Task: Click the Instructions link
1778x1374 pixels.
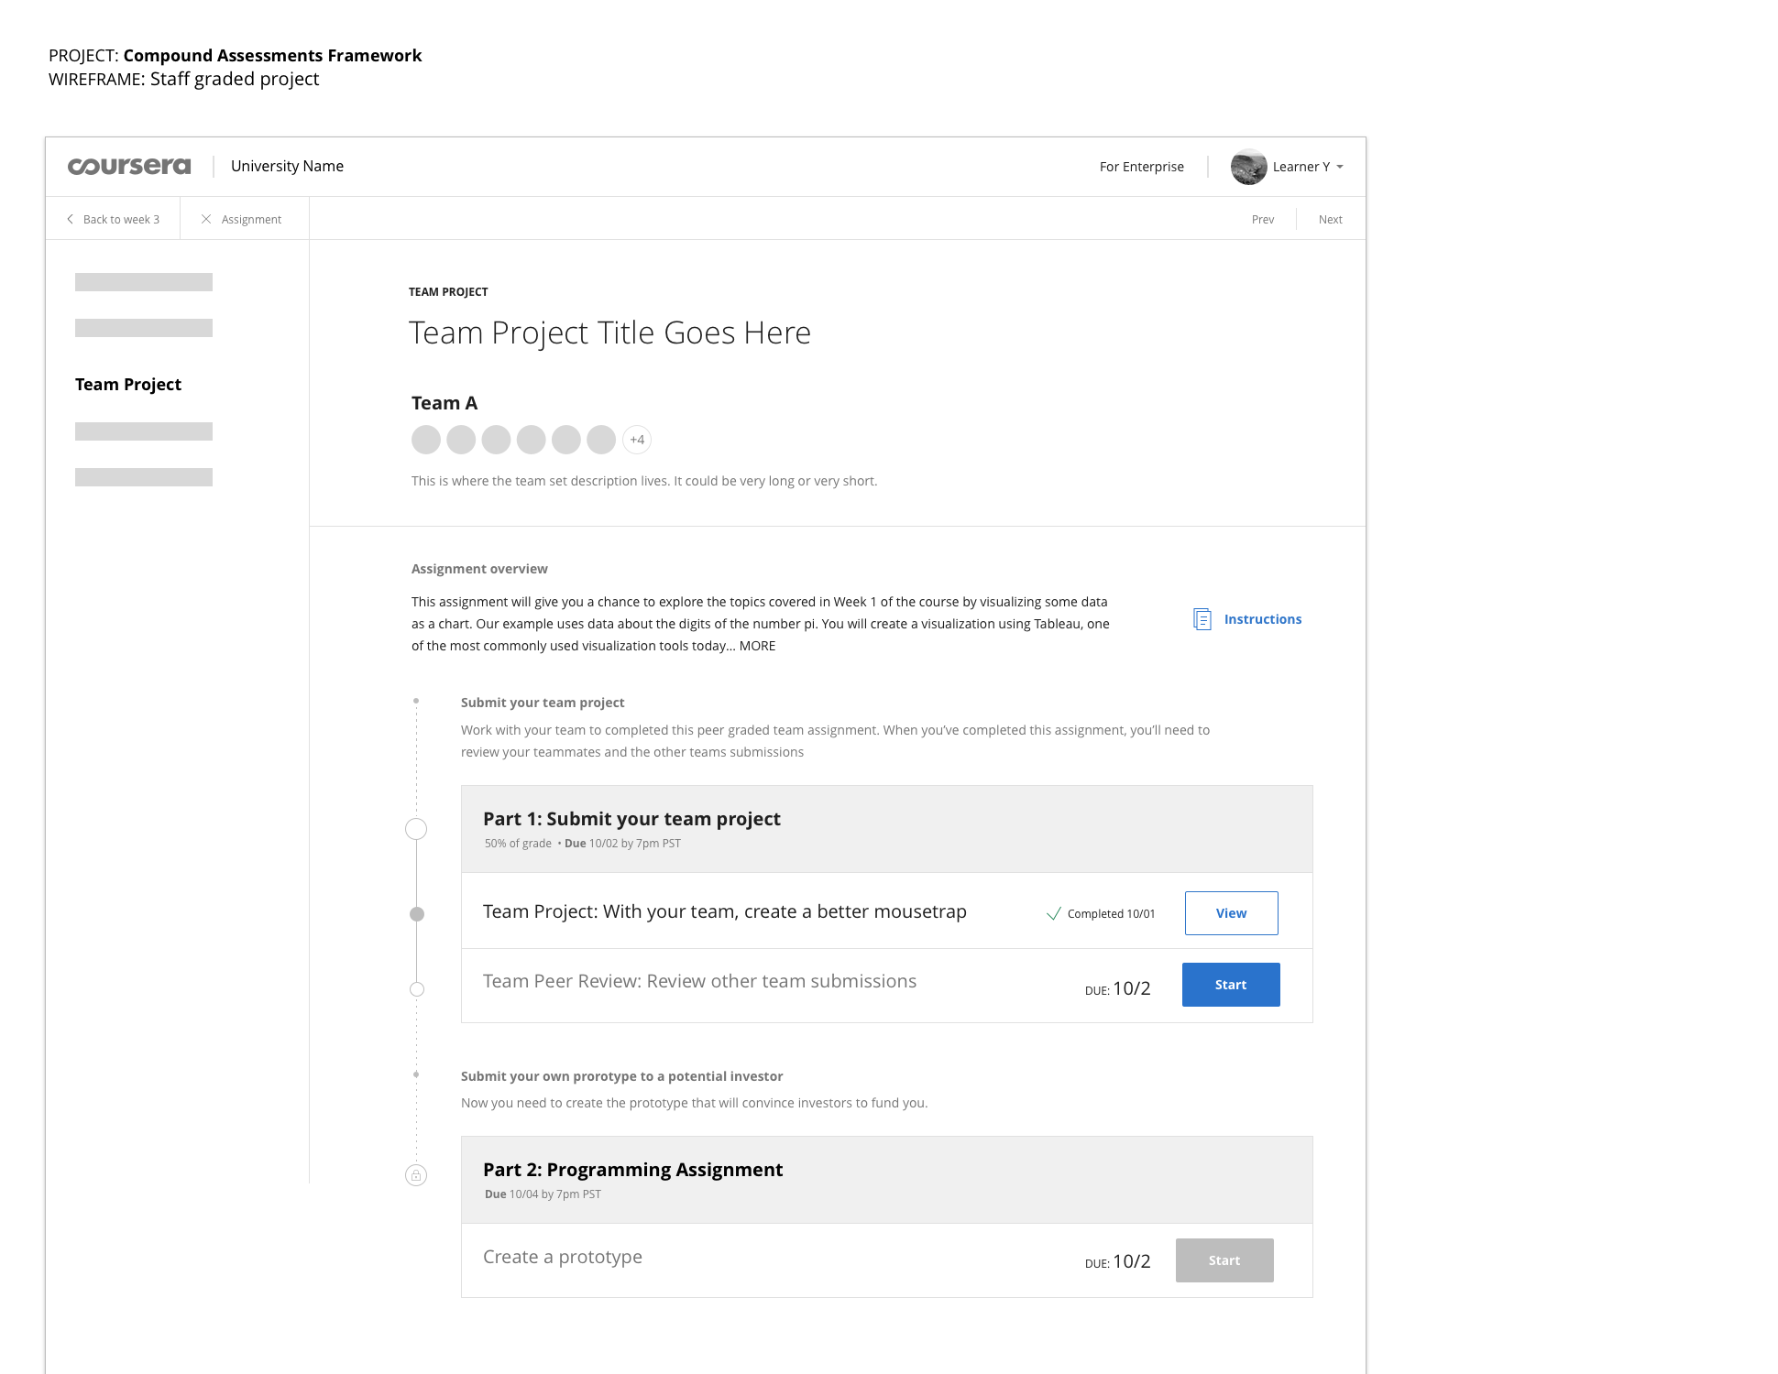Action: [x=1262, y=619]
